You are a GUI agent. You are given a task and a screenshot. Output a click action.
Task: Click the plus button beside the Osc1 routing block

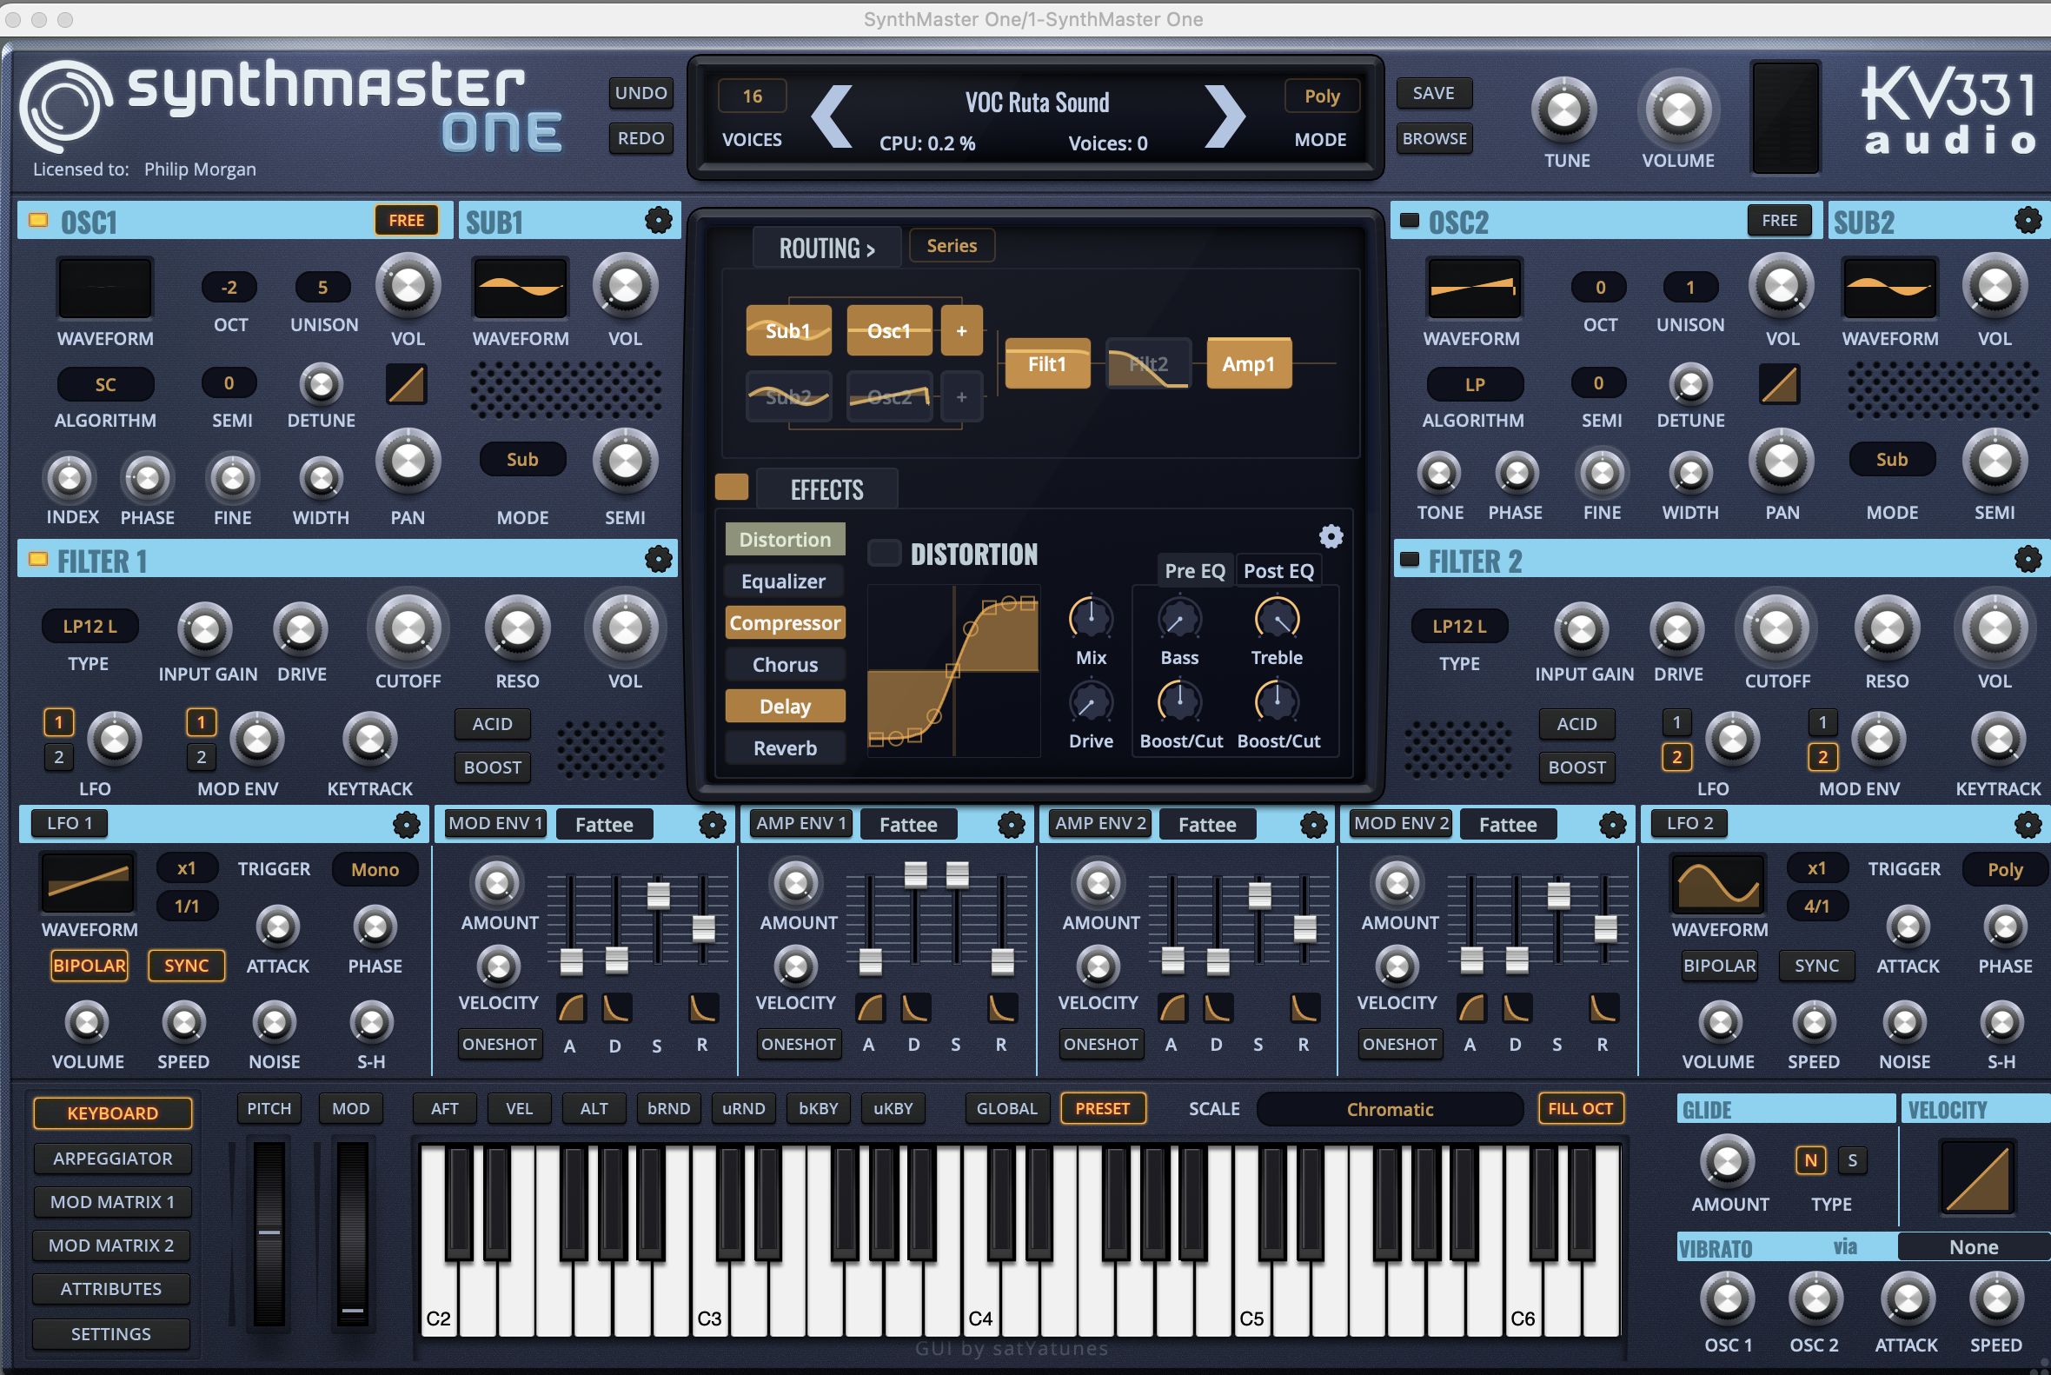(x=961, y=330)
